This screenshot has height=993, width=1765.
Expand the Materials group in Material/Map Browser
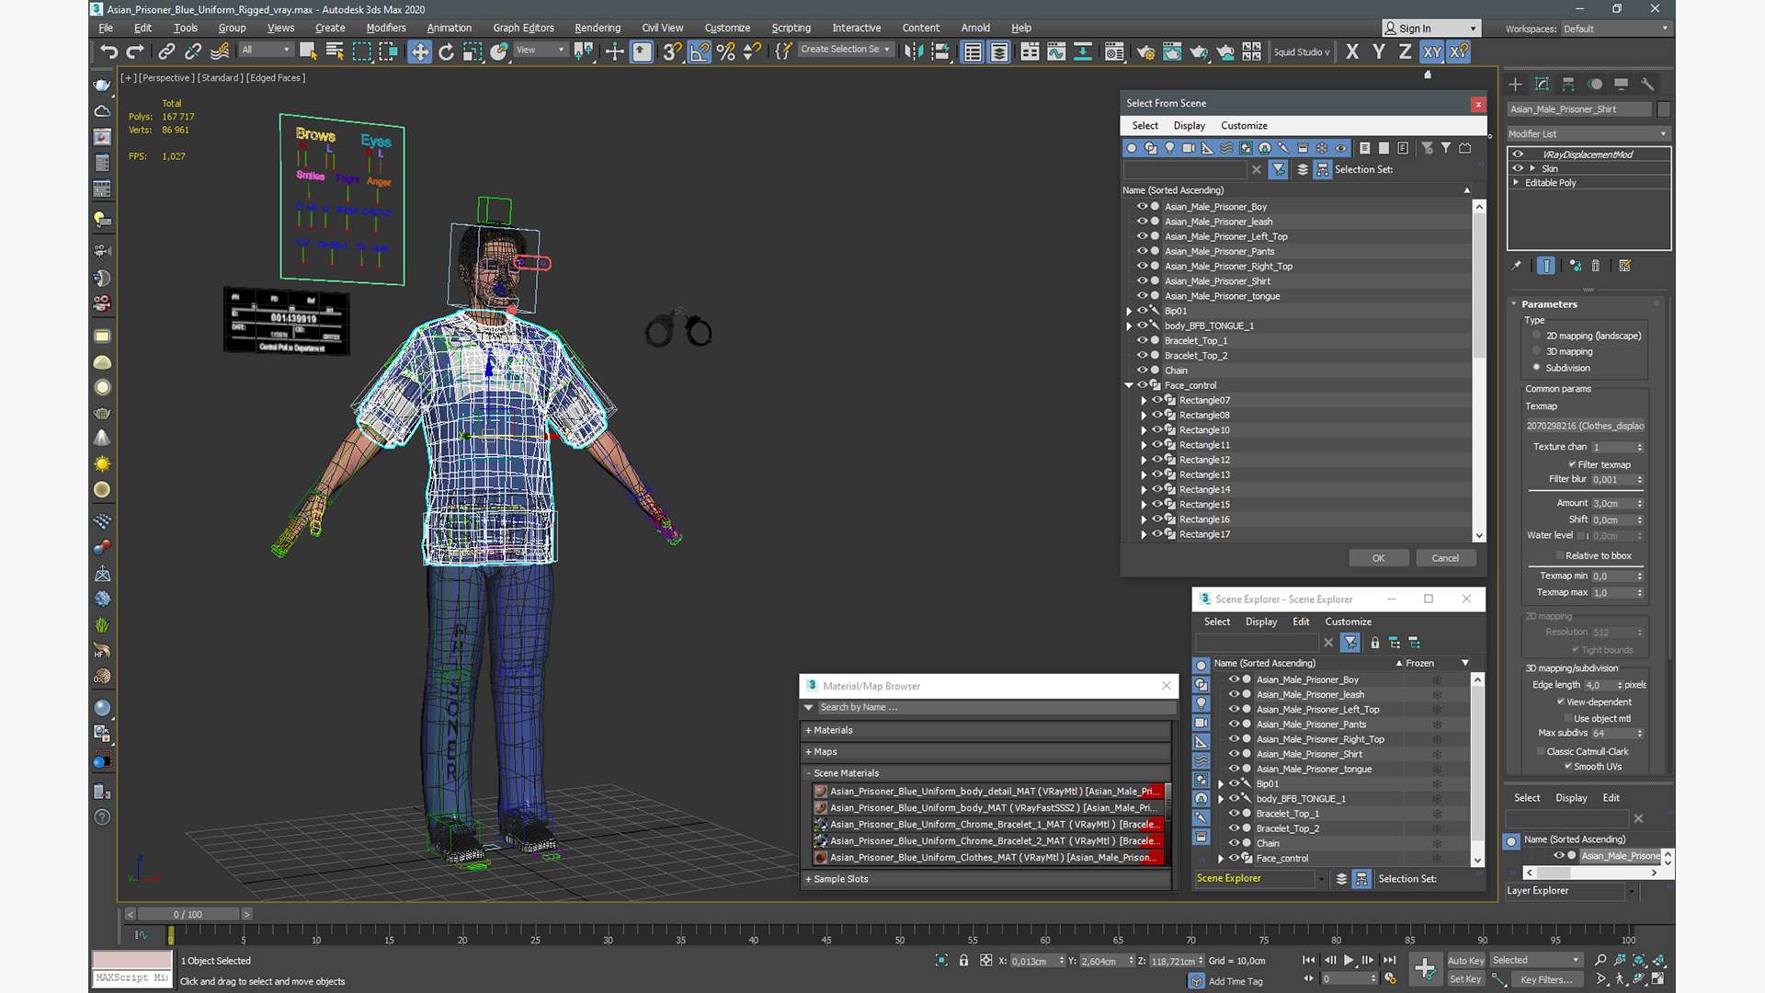tap(808, 730)
